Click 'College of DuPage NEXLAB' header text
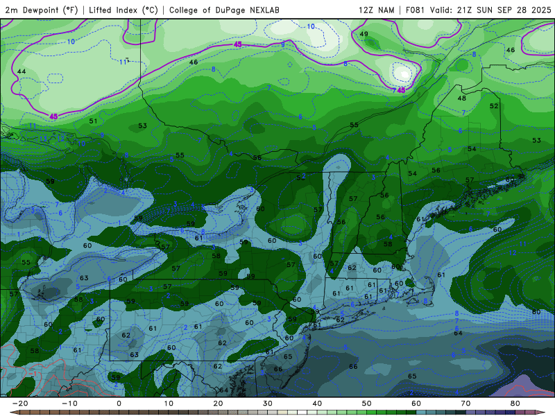This screenshot has width=555, height=416. tap(224, 10)
